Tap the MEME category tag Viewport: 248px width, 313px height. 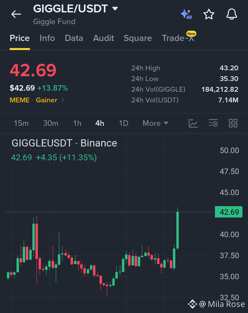(x=20, y=100)
